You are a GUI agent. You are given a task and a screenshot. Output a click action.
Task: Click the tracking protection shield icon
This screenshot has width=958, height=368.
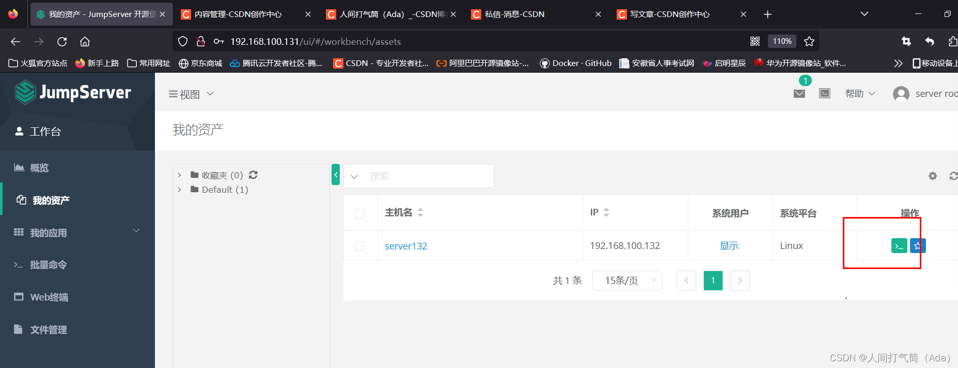click(183, 41)
